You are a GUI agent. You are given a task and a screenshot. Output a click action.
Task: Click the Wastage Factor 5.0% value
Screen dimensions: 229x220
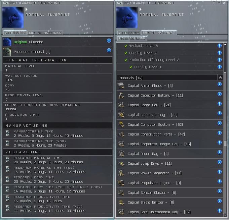(9, 80)
